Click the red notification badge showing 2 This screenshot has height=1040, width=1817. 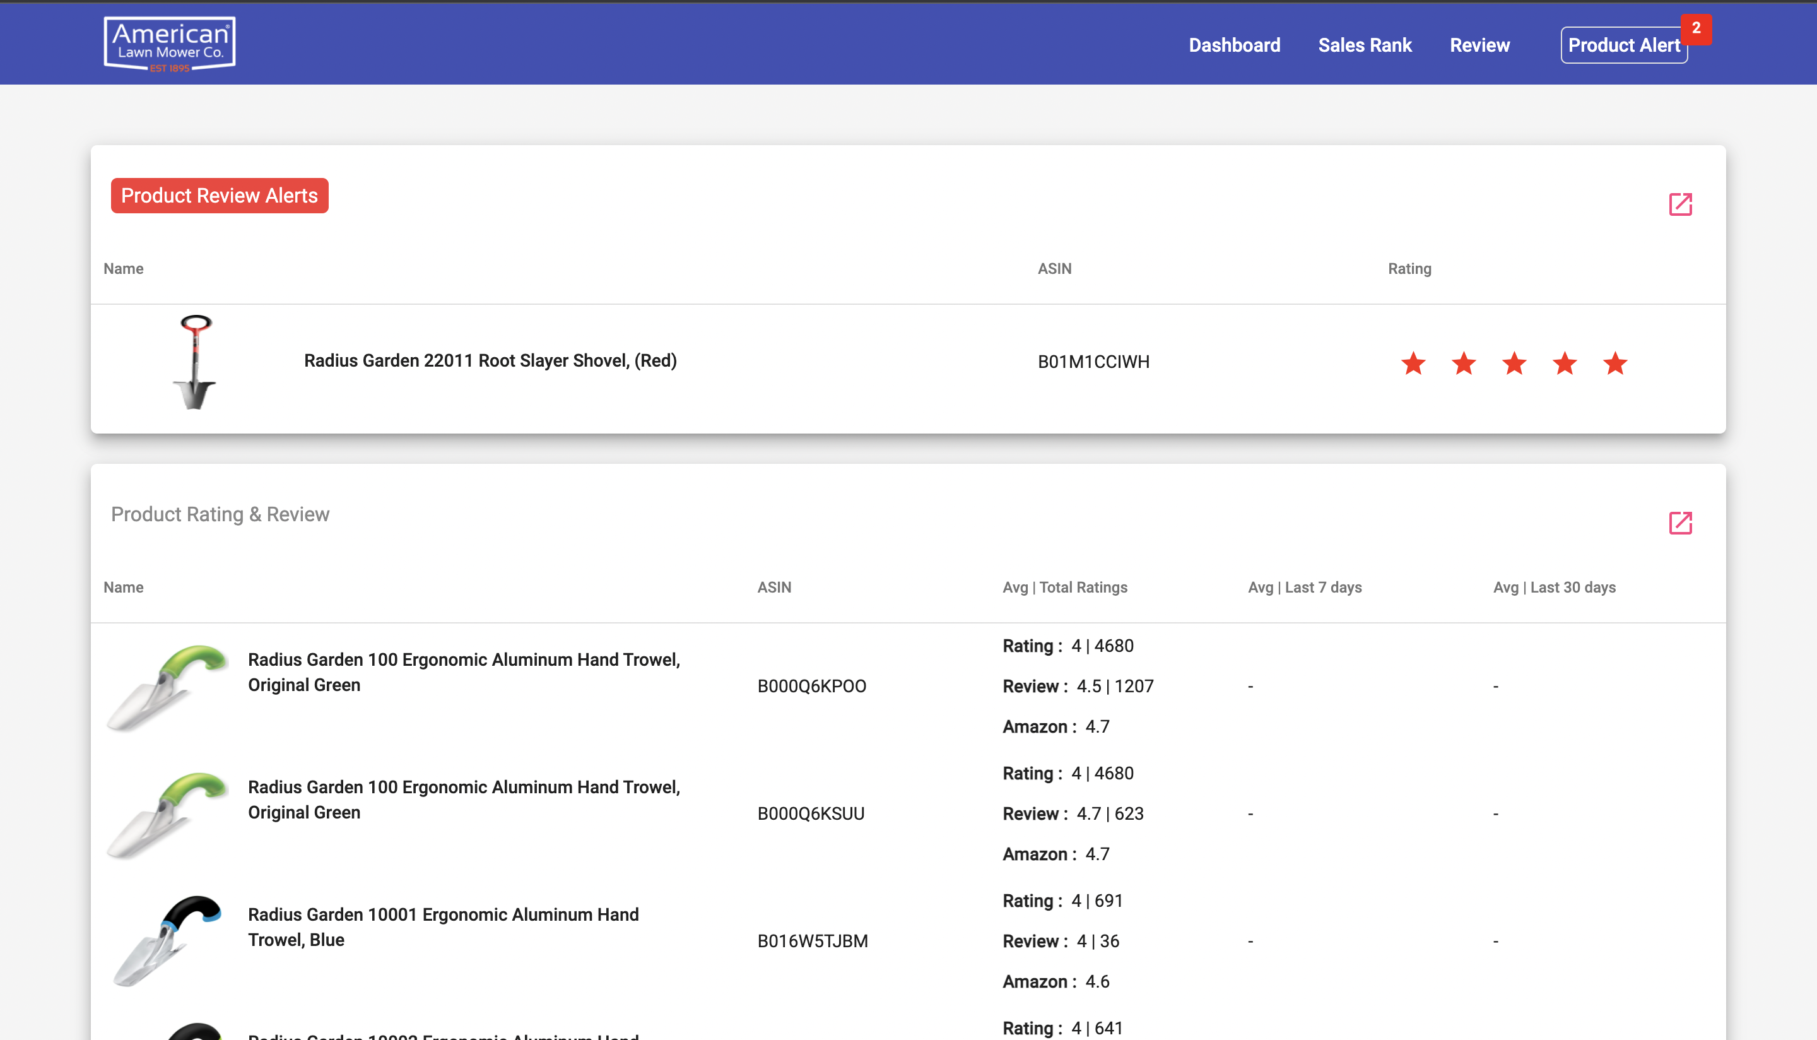[x=1696, y=28]
